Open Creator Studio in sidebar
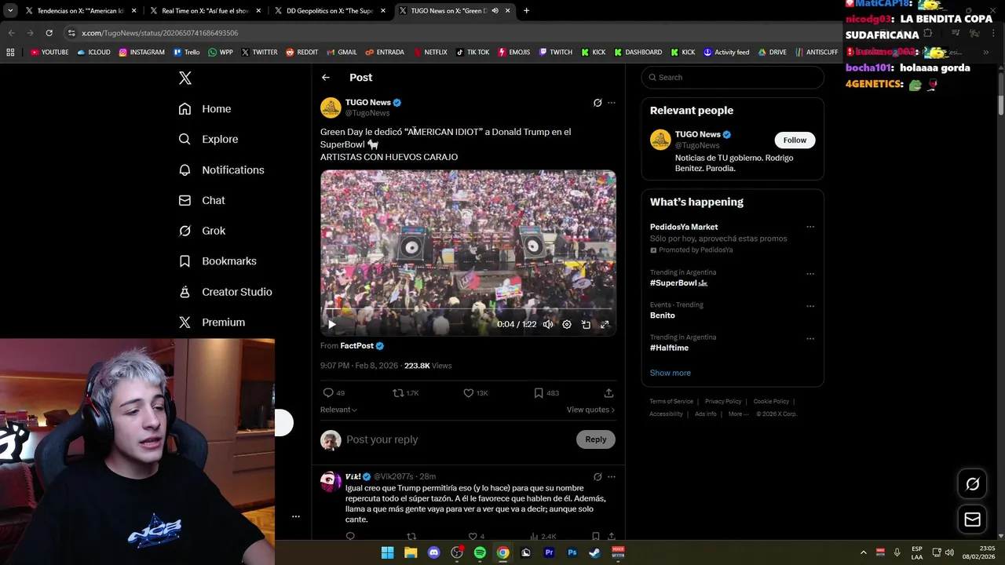Screen dimensions: 1005x565 pos(225,292)
